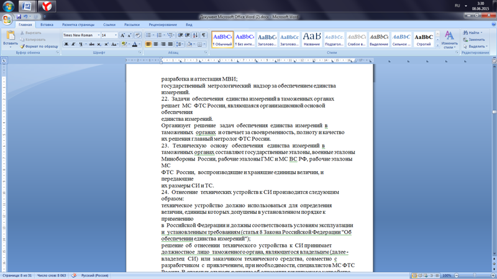Screen dimensions: 497x279
Task: Open the Главная ribbon tab
Action: tap(25, 25)
